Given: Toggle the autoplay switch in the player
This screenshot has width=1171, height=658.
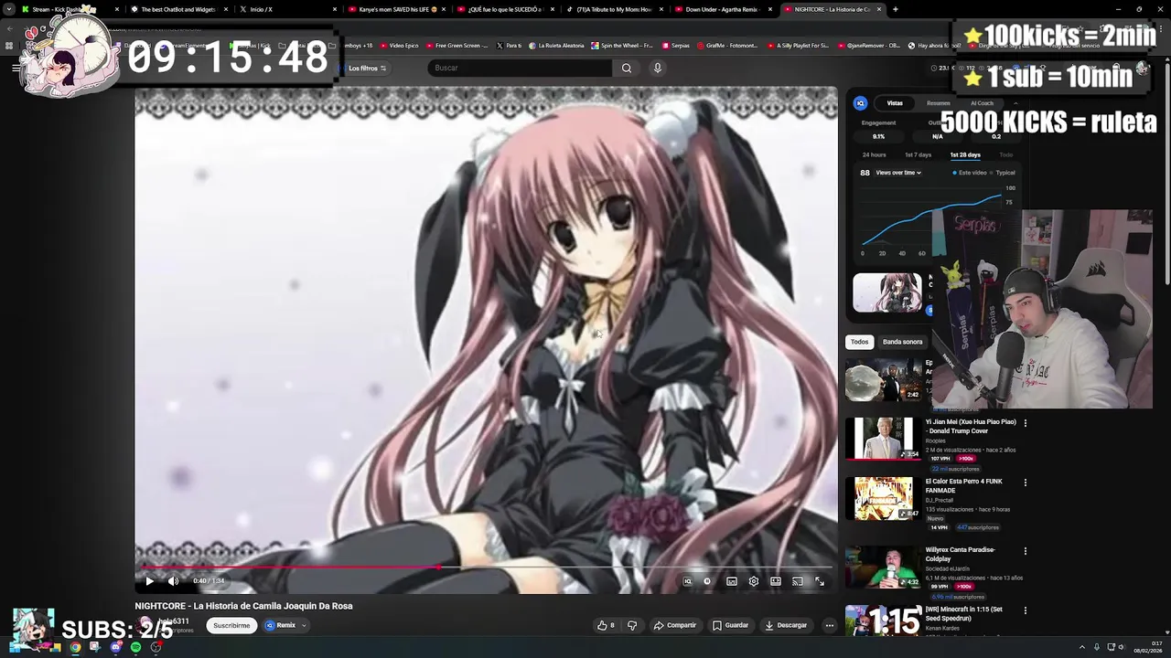Looking at the screenshot, I should (x=707, y=581).
